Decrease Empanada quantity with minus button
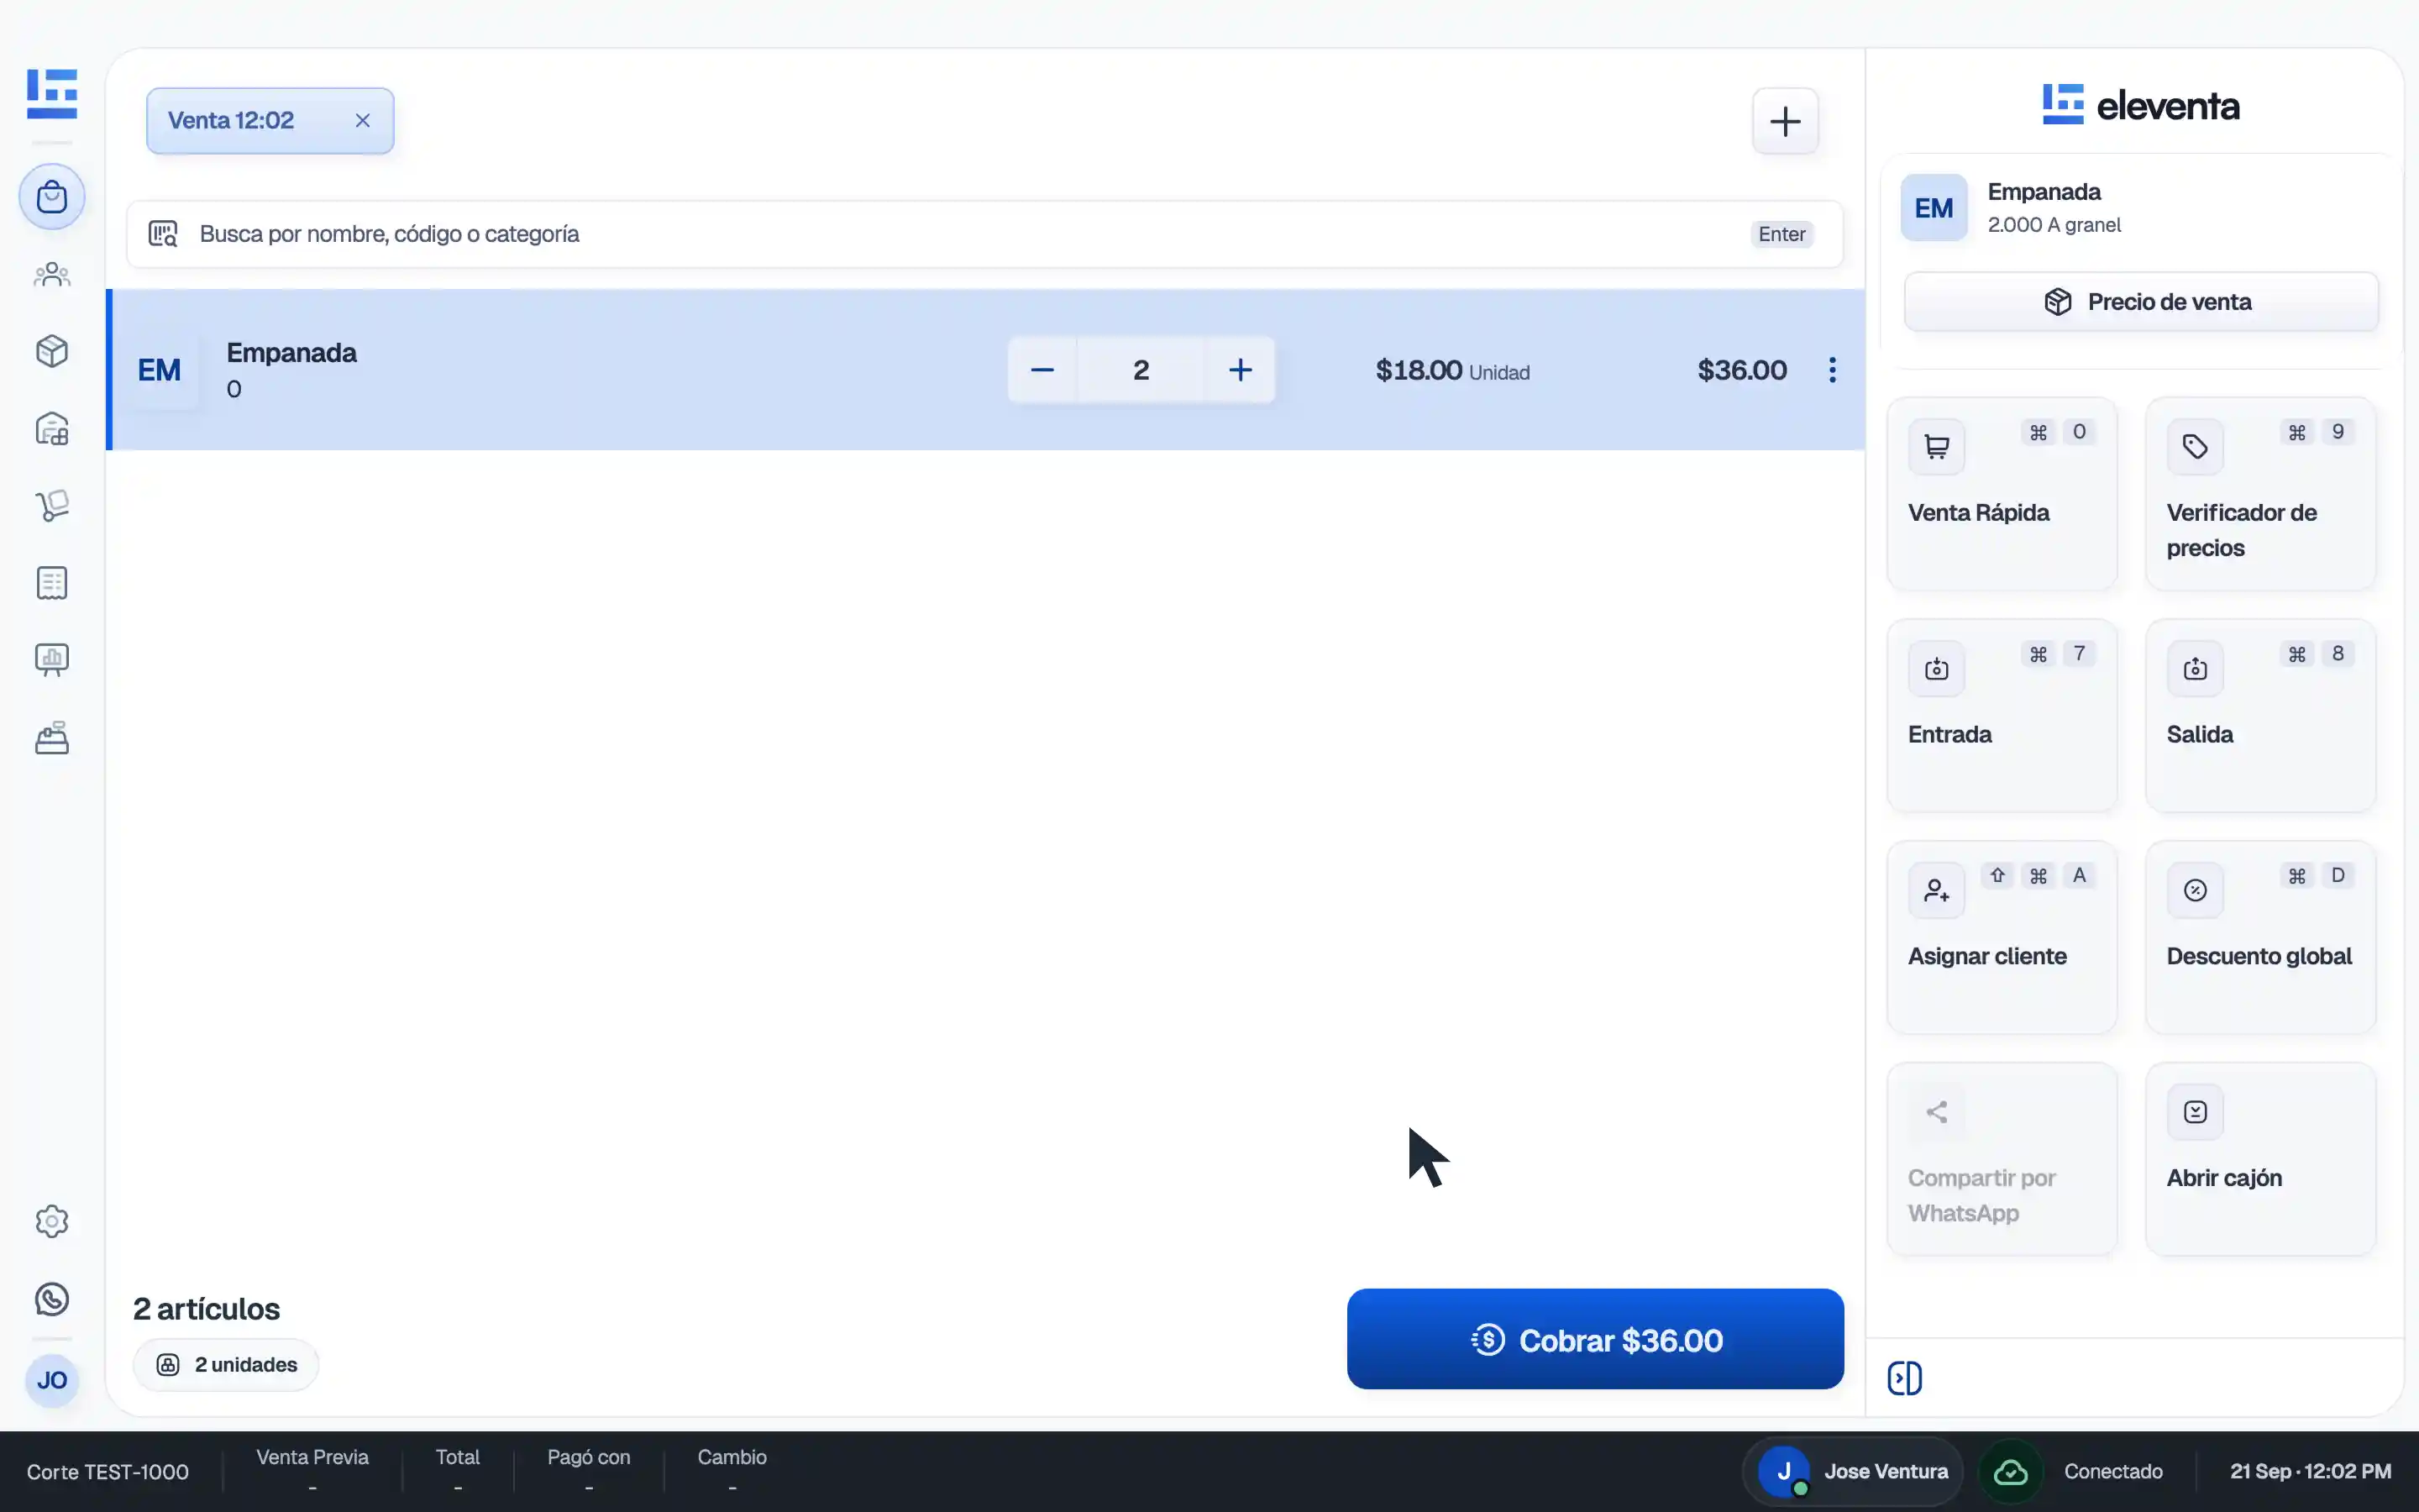 pos(1042,370)
